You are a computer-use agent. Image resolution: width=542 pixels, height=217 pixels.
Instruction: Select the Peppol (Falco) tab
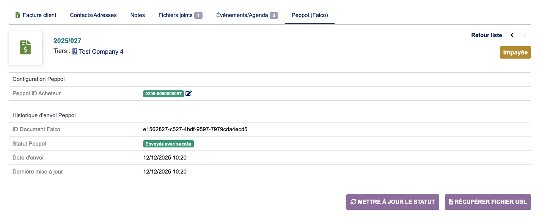click(x=309, y=15)
